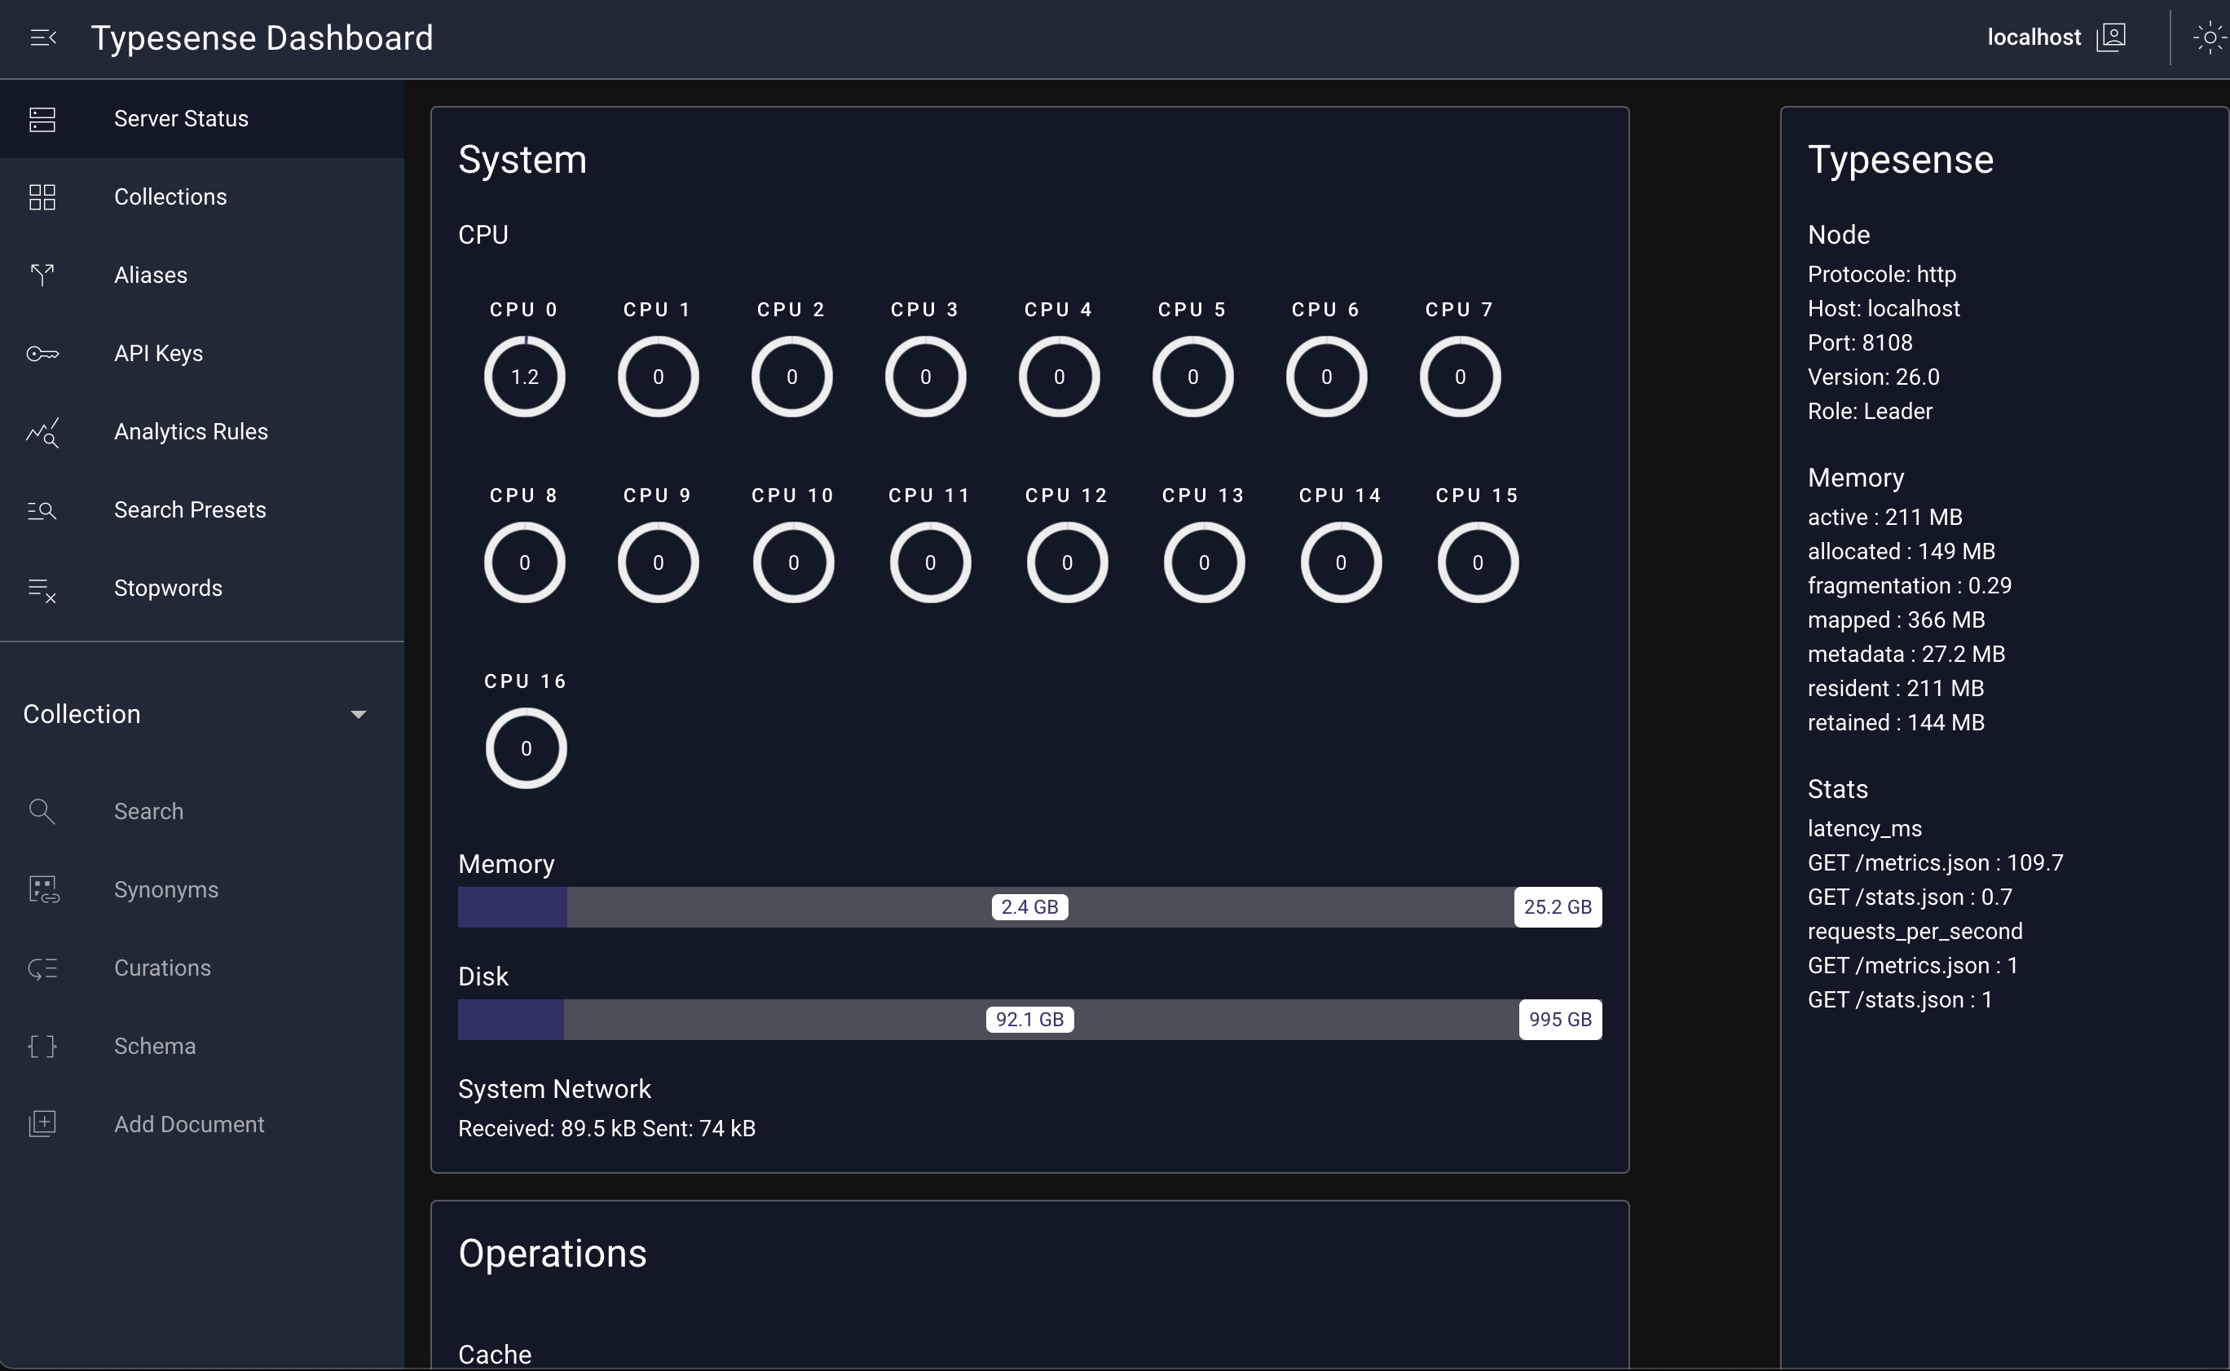This screenshot has width=2230, height=1371.
Task: Click the Collections grid icon
Action: 42,196
